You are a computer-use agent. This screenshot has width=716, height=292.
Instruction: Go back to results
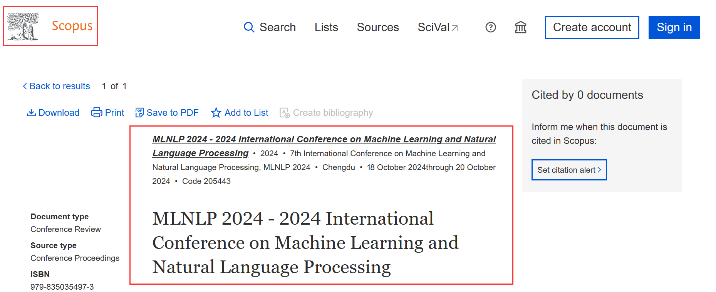56,86
